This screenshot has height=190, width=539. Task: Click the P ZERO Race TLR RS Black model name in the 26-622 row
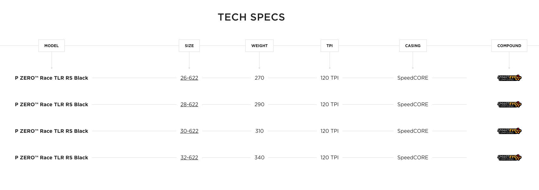point(51,78)
